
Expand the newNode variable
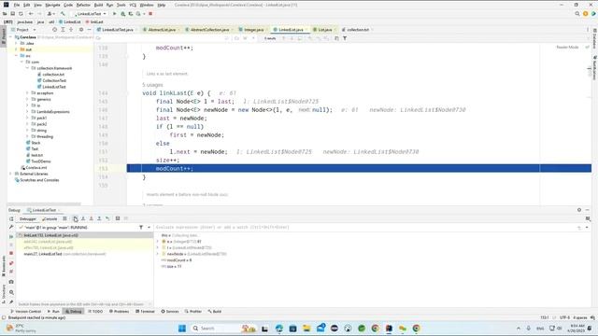158,254
